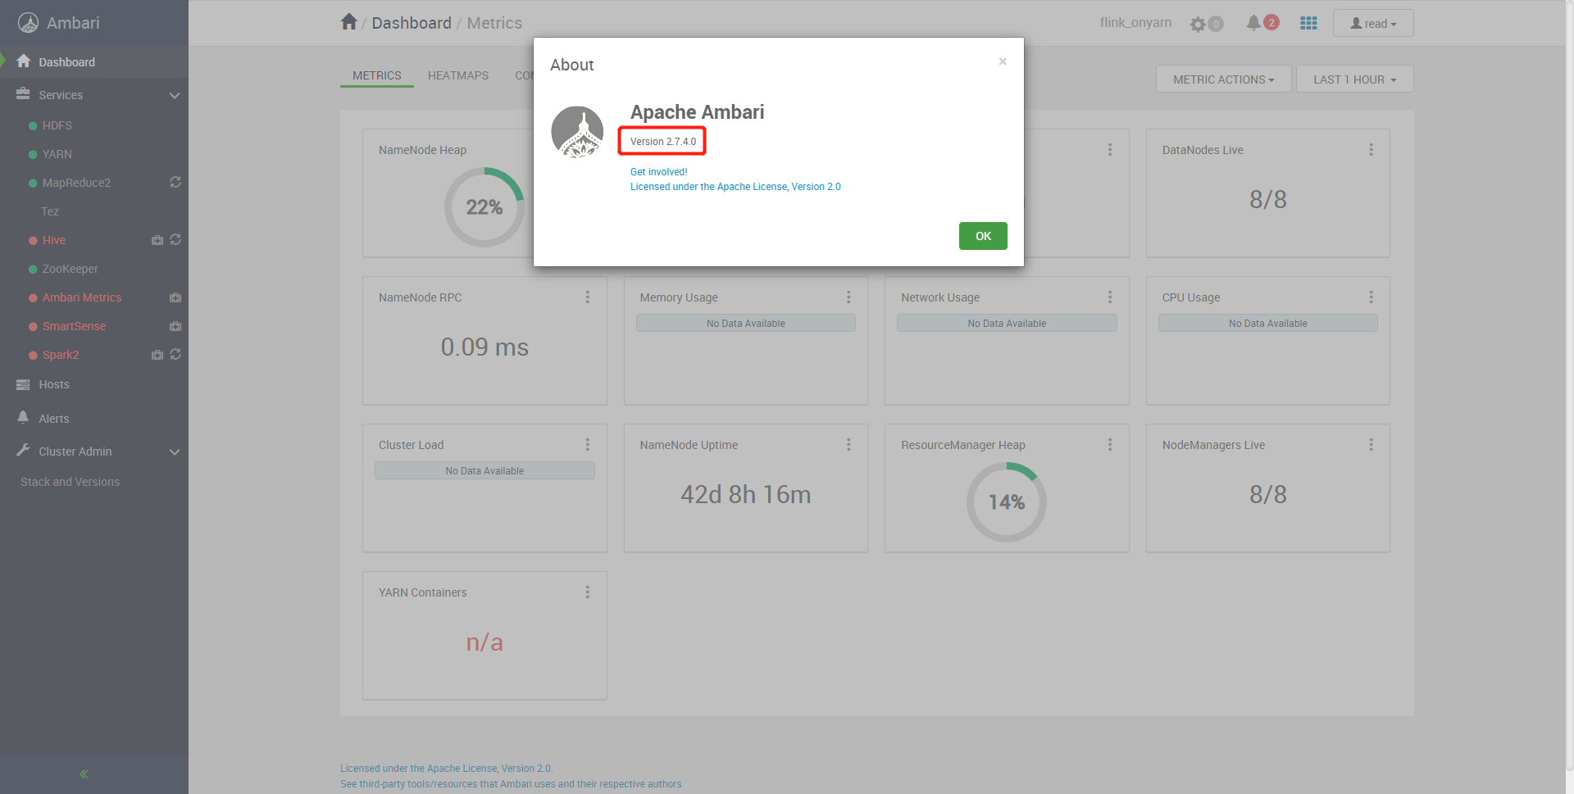Select the ZooKeeper service
Screen dimensions: 1574x794
pos(71,269)
